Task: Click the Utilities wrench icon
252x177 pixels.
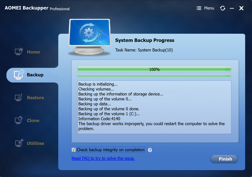Action: click(x=19, y=143)
